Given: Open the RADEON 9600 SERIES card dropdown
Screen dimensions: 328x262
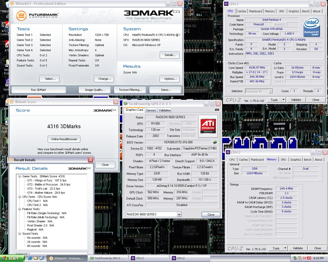Looking at the screenshot, I should coord(179,214).
